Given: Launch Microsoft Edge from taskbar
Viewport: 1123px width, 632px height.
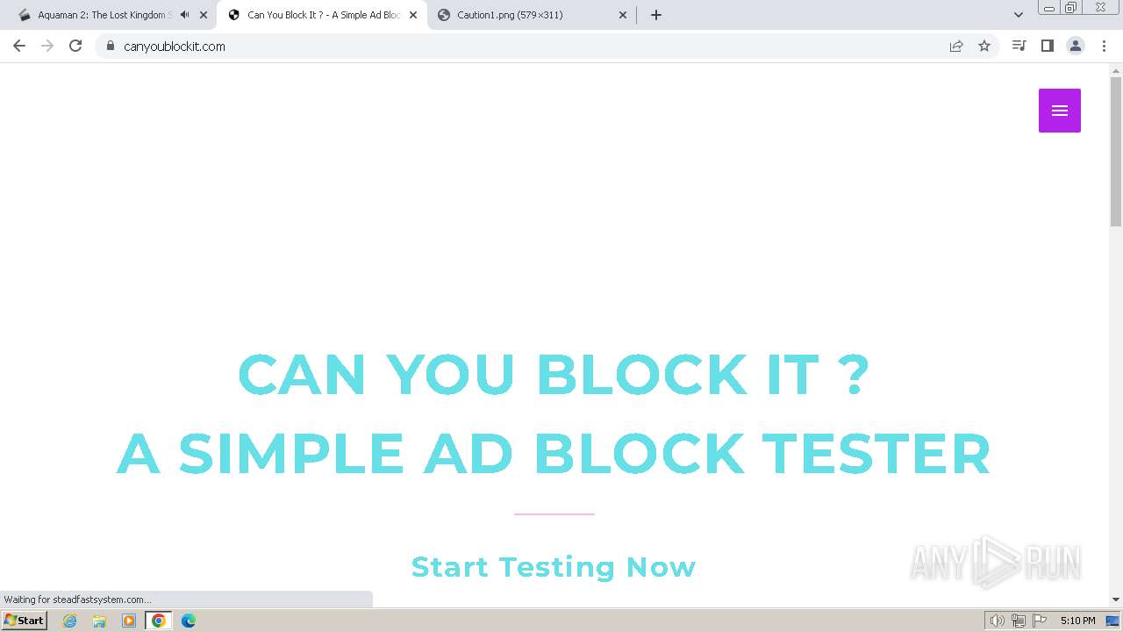Looking at the screenshot, I should [189, 621].
